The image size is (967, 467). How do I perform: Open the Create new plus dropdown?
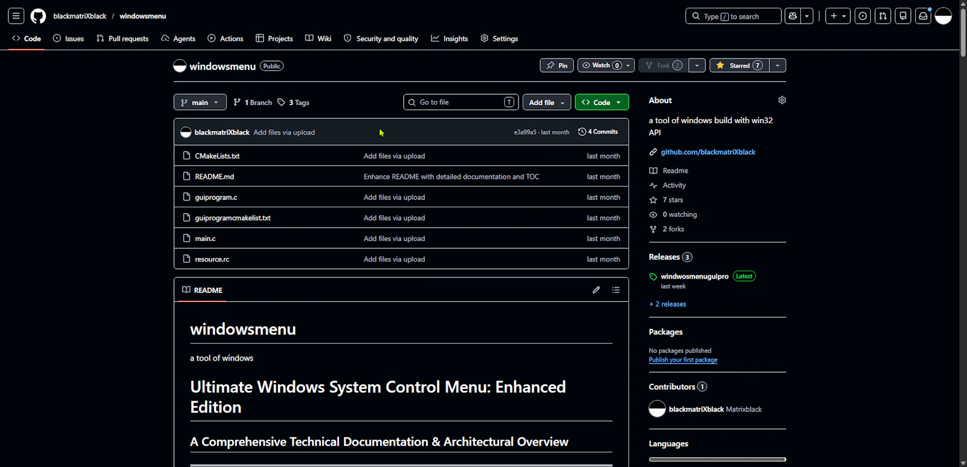coord(838,16)
